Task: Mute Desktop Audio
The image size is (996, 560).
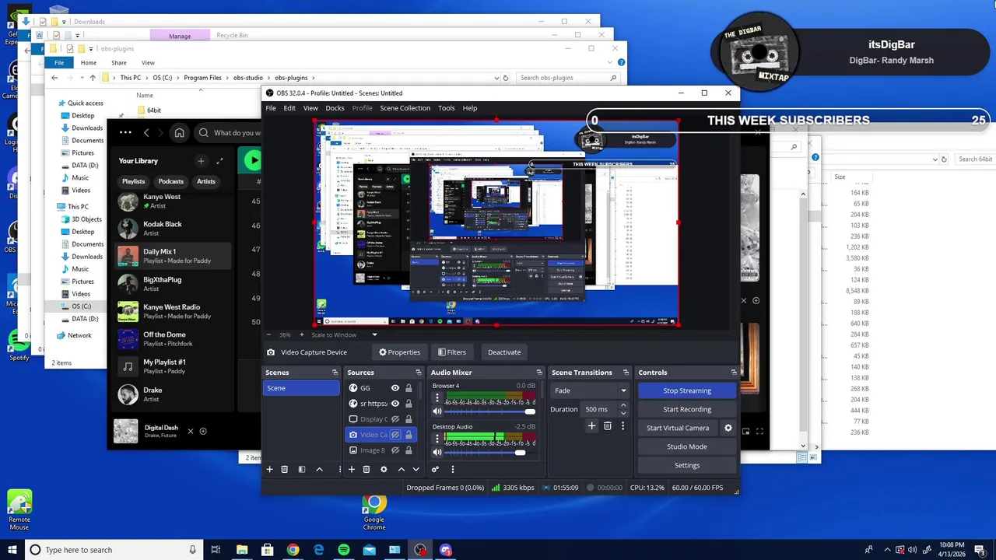Action: point(437,453)
